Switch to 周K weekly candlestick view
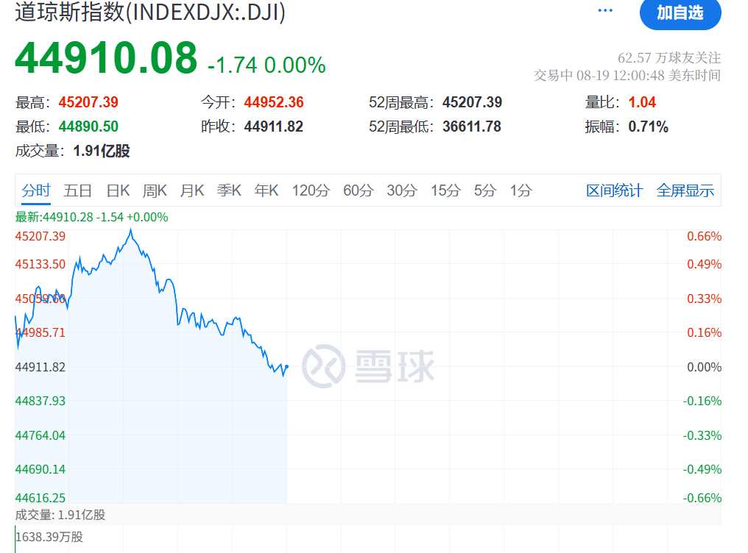 pyautogui.click(x=155, y=191)
